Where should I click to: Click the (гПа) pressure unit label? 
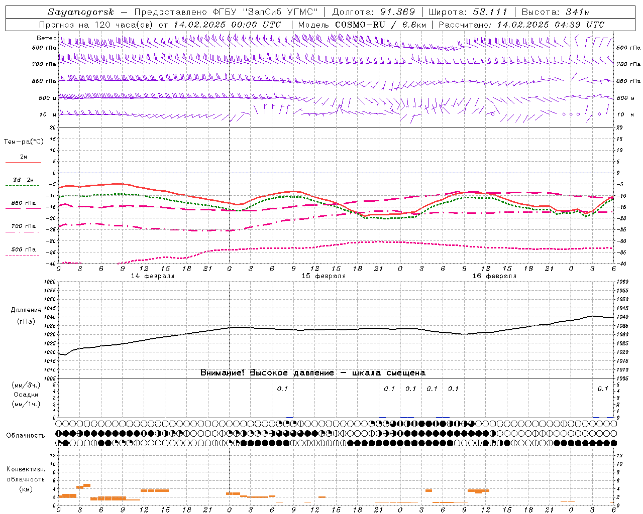pyautogui.click(x=26, y=321)
